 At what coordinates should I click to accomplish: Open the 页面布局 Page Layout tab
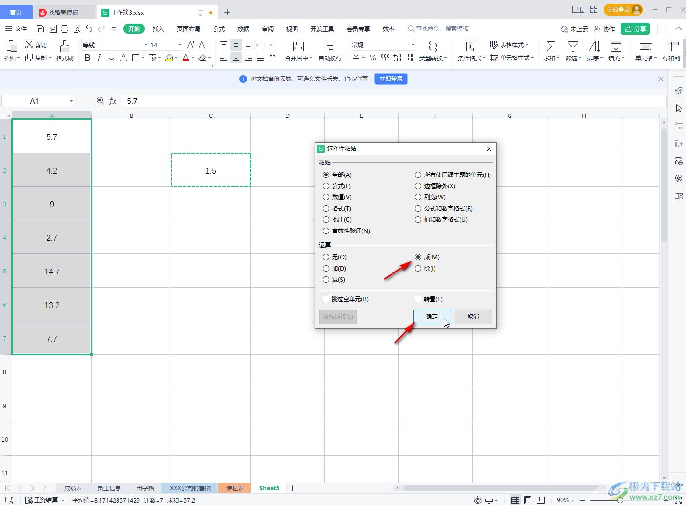(189, 29)
